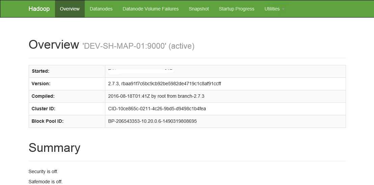Screen dimensions: 374x185
Task: Click compiled value 2016-08-18T01:41Z text
Action: [156, 96]
